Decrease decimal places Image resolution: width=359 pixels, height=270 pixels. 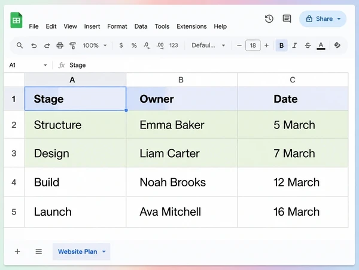(x=147, y=45)
